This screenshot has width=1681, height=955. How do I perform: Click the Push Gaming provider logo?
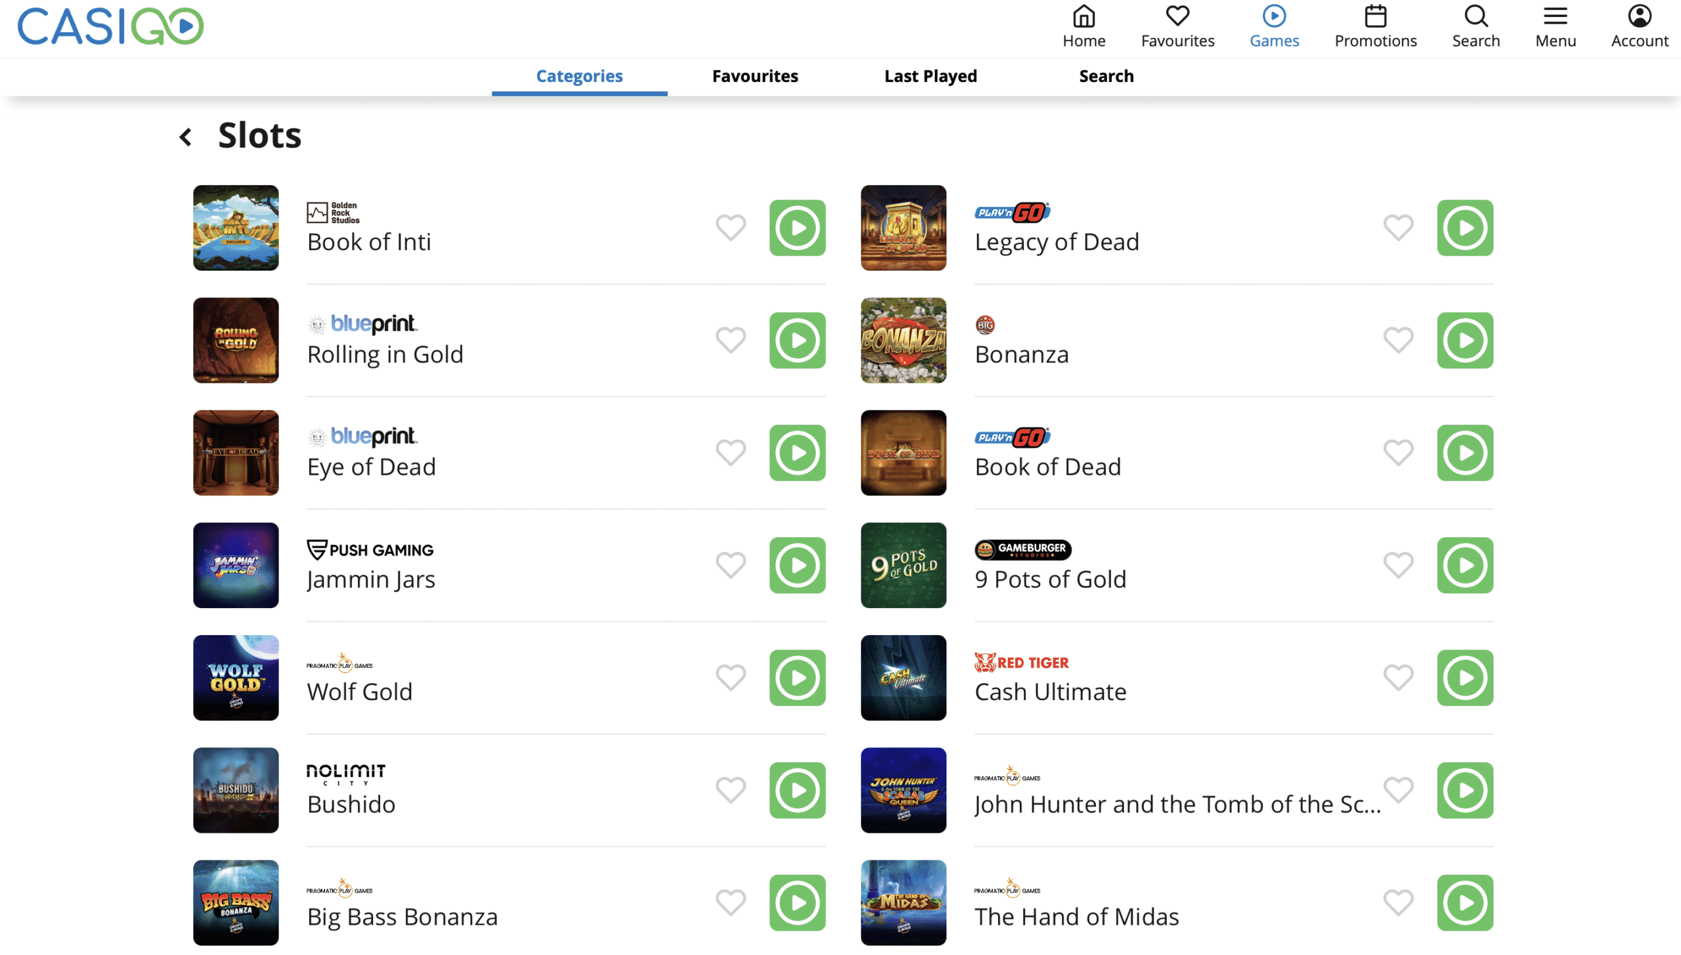click(370, 550)
